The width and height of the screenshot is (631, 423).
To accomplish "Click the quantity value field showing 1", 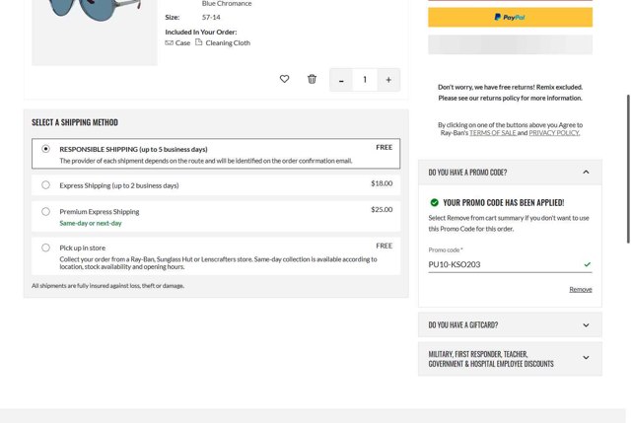I will pyautogui.click(x=365, y=80).
